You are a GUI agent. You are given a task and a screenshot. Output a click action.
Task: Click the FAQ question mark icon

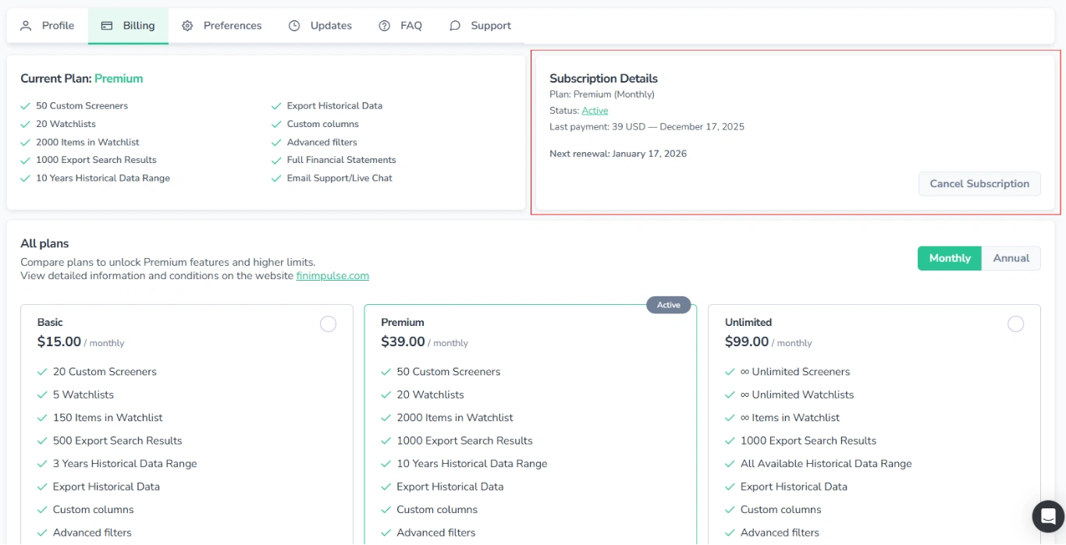pyautogui.click(x=382, y=25)
